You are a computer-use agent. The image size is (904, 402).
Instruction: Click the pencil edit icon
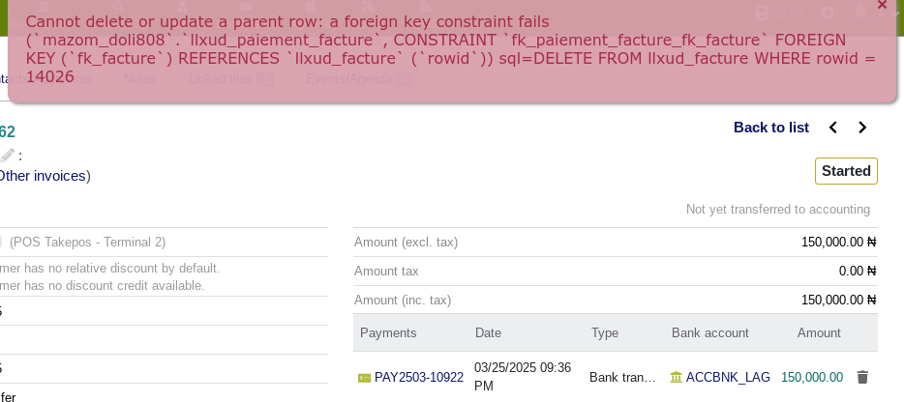[x=7, y=156]
